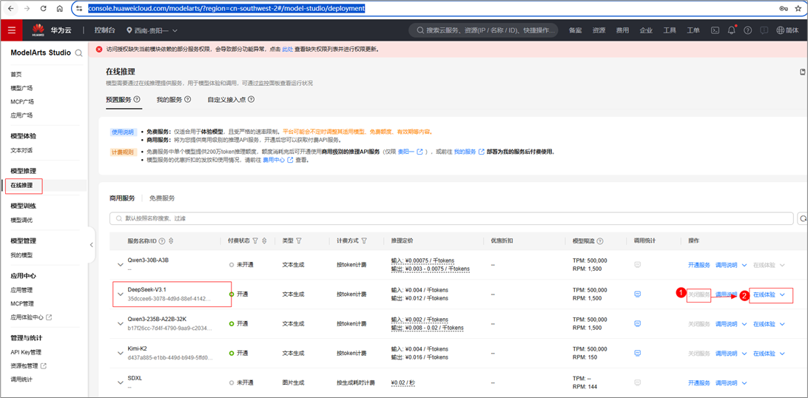
Task: Click the browser address bar URL
Action: [226, 9]
